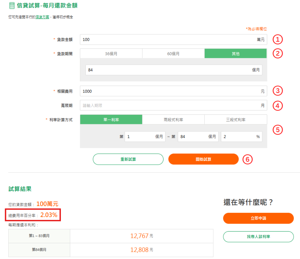
Task: Click the starting month field showing 1
Action: (x=144, y=136)
